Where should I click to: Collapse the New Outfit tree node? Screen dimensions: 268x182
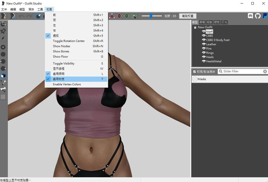(x=195, y=27)
